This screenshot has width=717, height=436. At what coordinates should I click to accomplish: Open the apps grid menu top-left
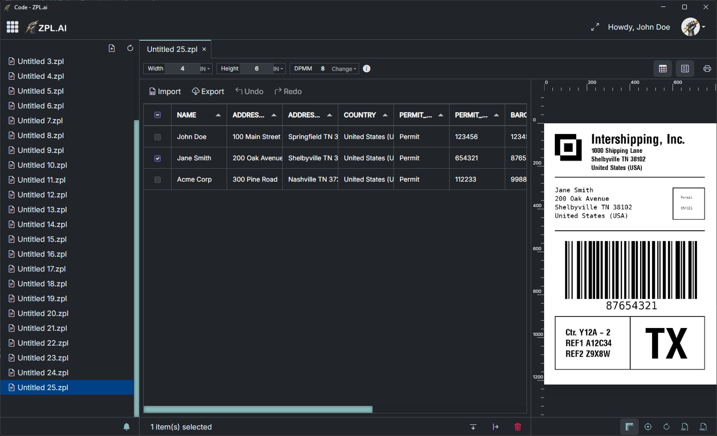13,26
